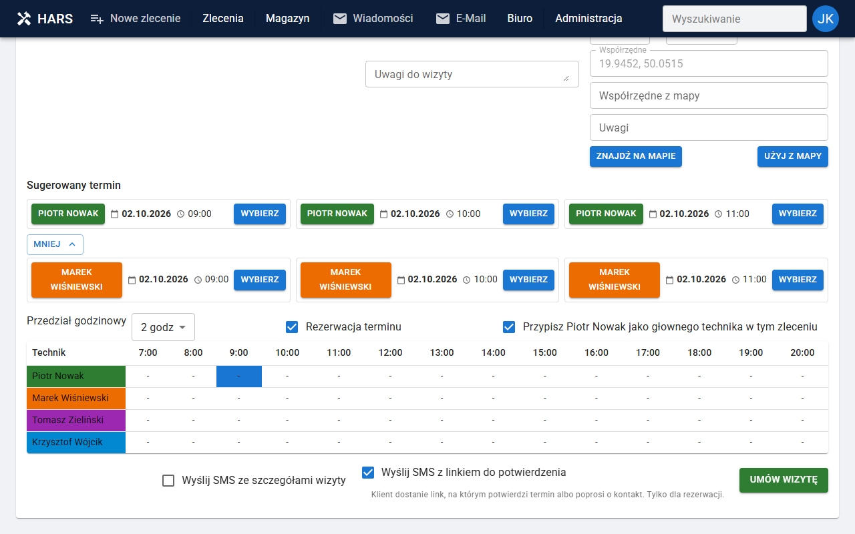Toggle the Rezerwacja terminu checkbox
The image size is (855, 534).
(x=291, y=327)
